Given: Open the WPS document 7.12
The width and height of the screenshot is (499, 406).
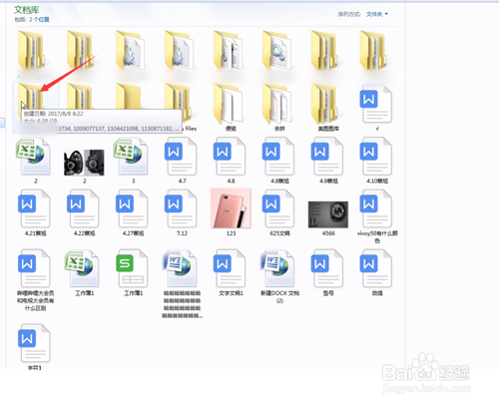Looking at the screenshot, I should (182, 212).
